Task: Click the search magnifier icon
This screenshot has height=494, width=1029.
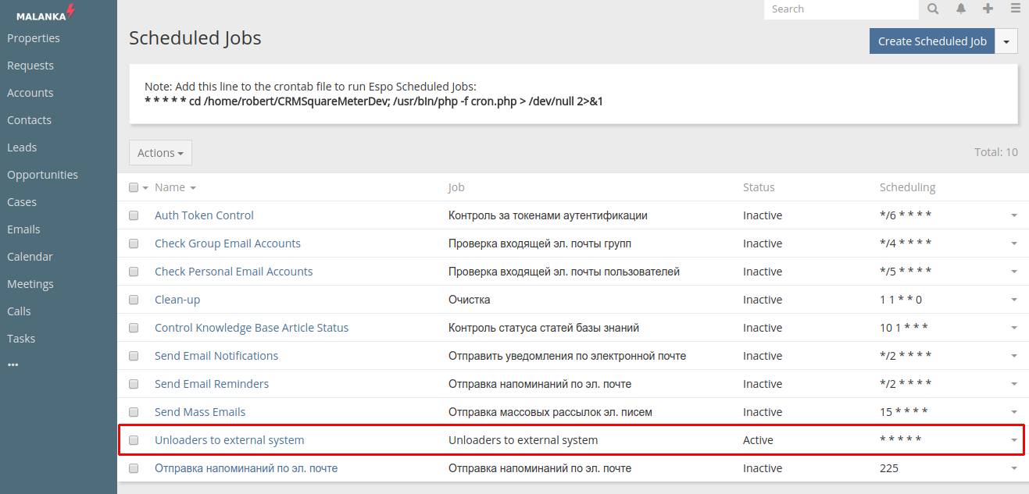Action: pos(933,9)
